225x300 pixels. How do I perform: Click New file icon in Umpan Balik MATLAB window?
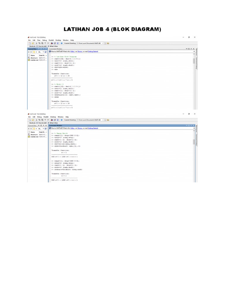click(30, 120)
